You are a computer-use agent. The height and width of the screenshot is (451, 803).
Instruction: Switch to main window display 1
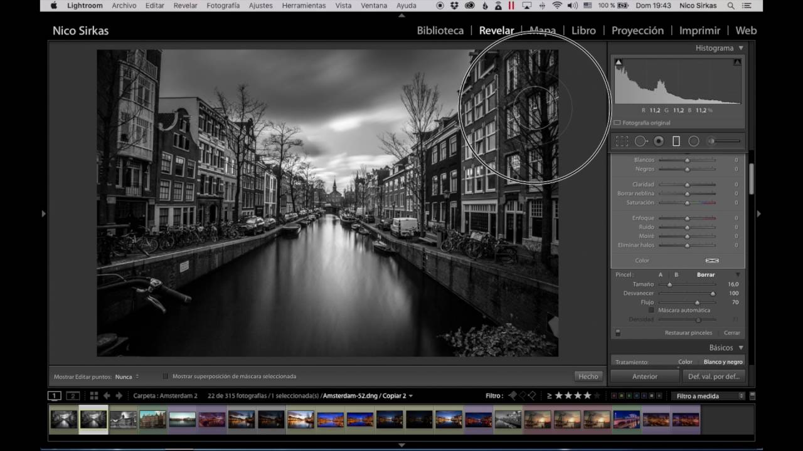[x=55, y=396]
